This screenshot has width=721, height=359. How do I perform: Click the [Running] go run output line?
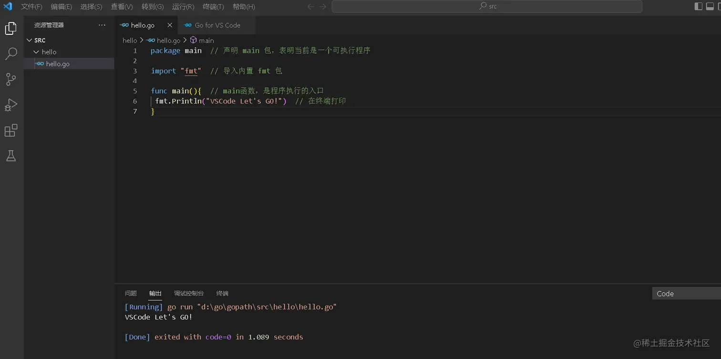coord(231,307)
